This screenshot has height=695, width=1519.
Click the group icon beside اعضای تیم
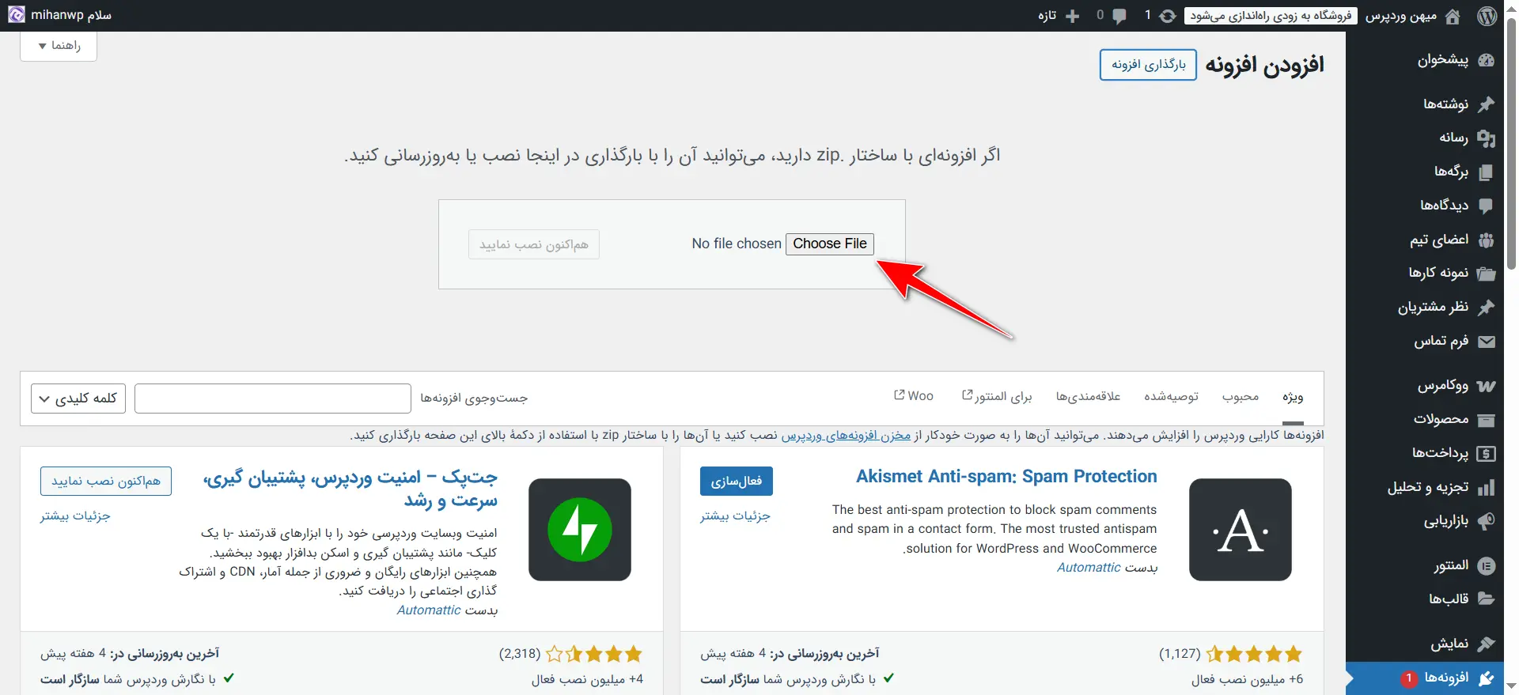click(x=1487, y=240)
